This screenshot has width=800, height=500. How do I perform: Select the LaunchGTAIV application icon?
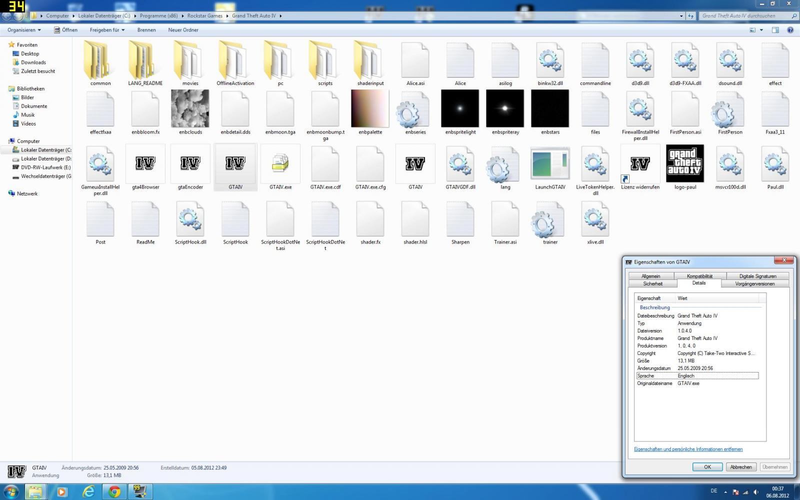click(x=550, y=163)
